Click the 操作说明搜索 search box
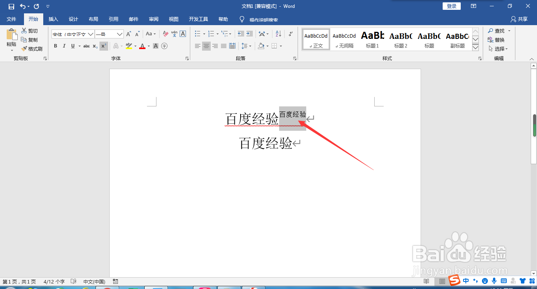The image size is (537, 289). [263, 19]
